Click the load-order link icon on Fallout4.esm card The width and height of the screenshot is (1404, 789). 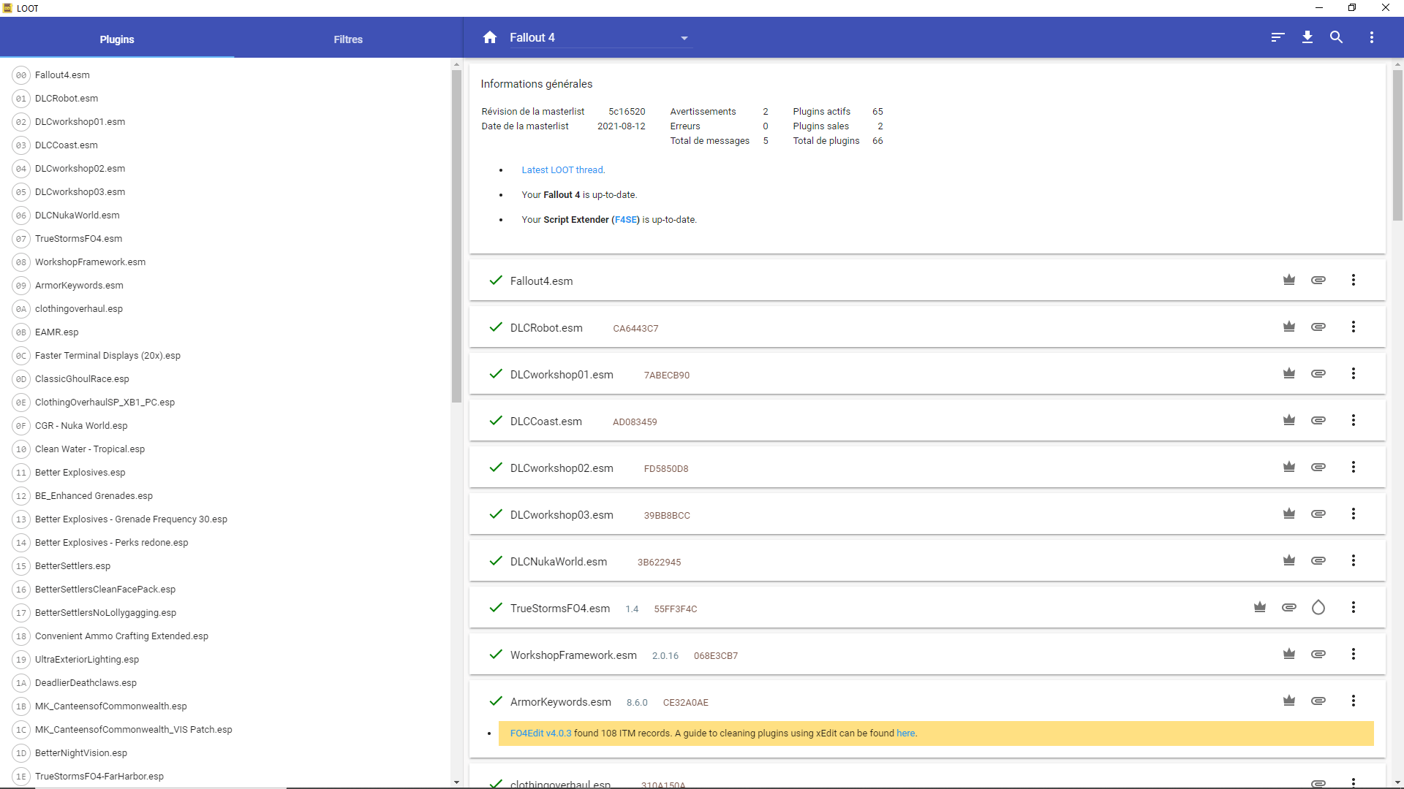[x=1318, y=280]
